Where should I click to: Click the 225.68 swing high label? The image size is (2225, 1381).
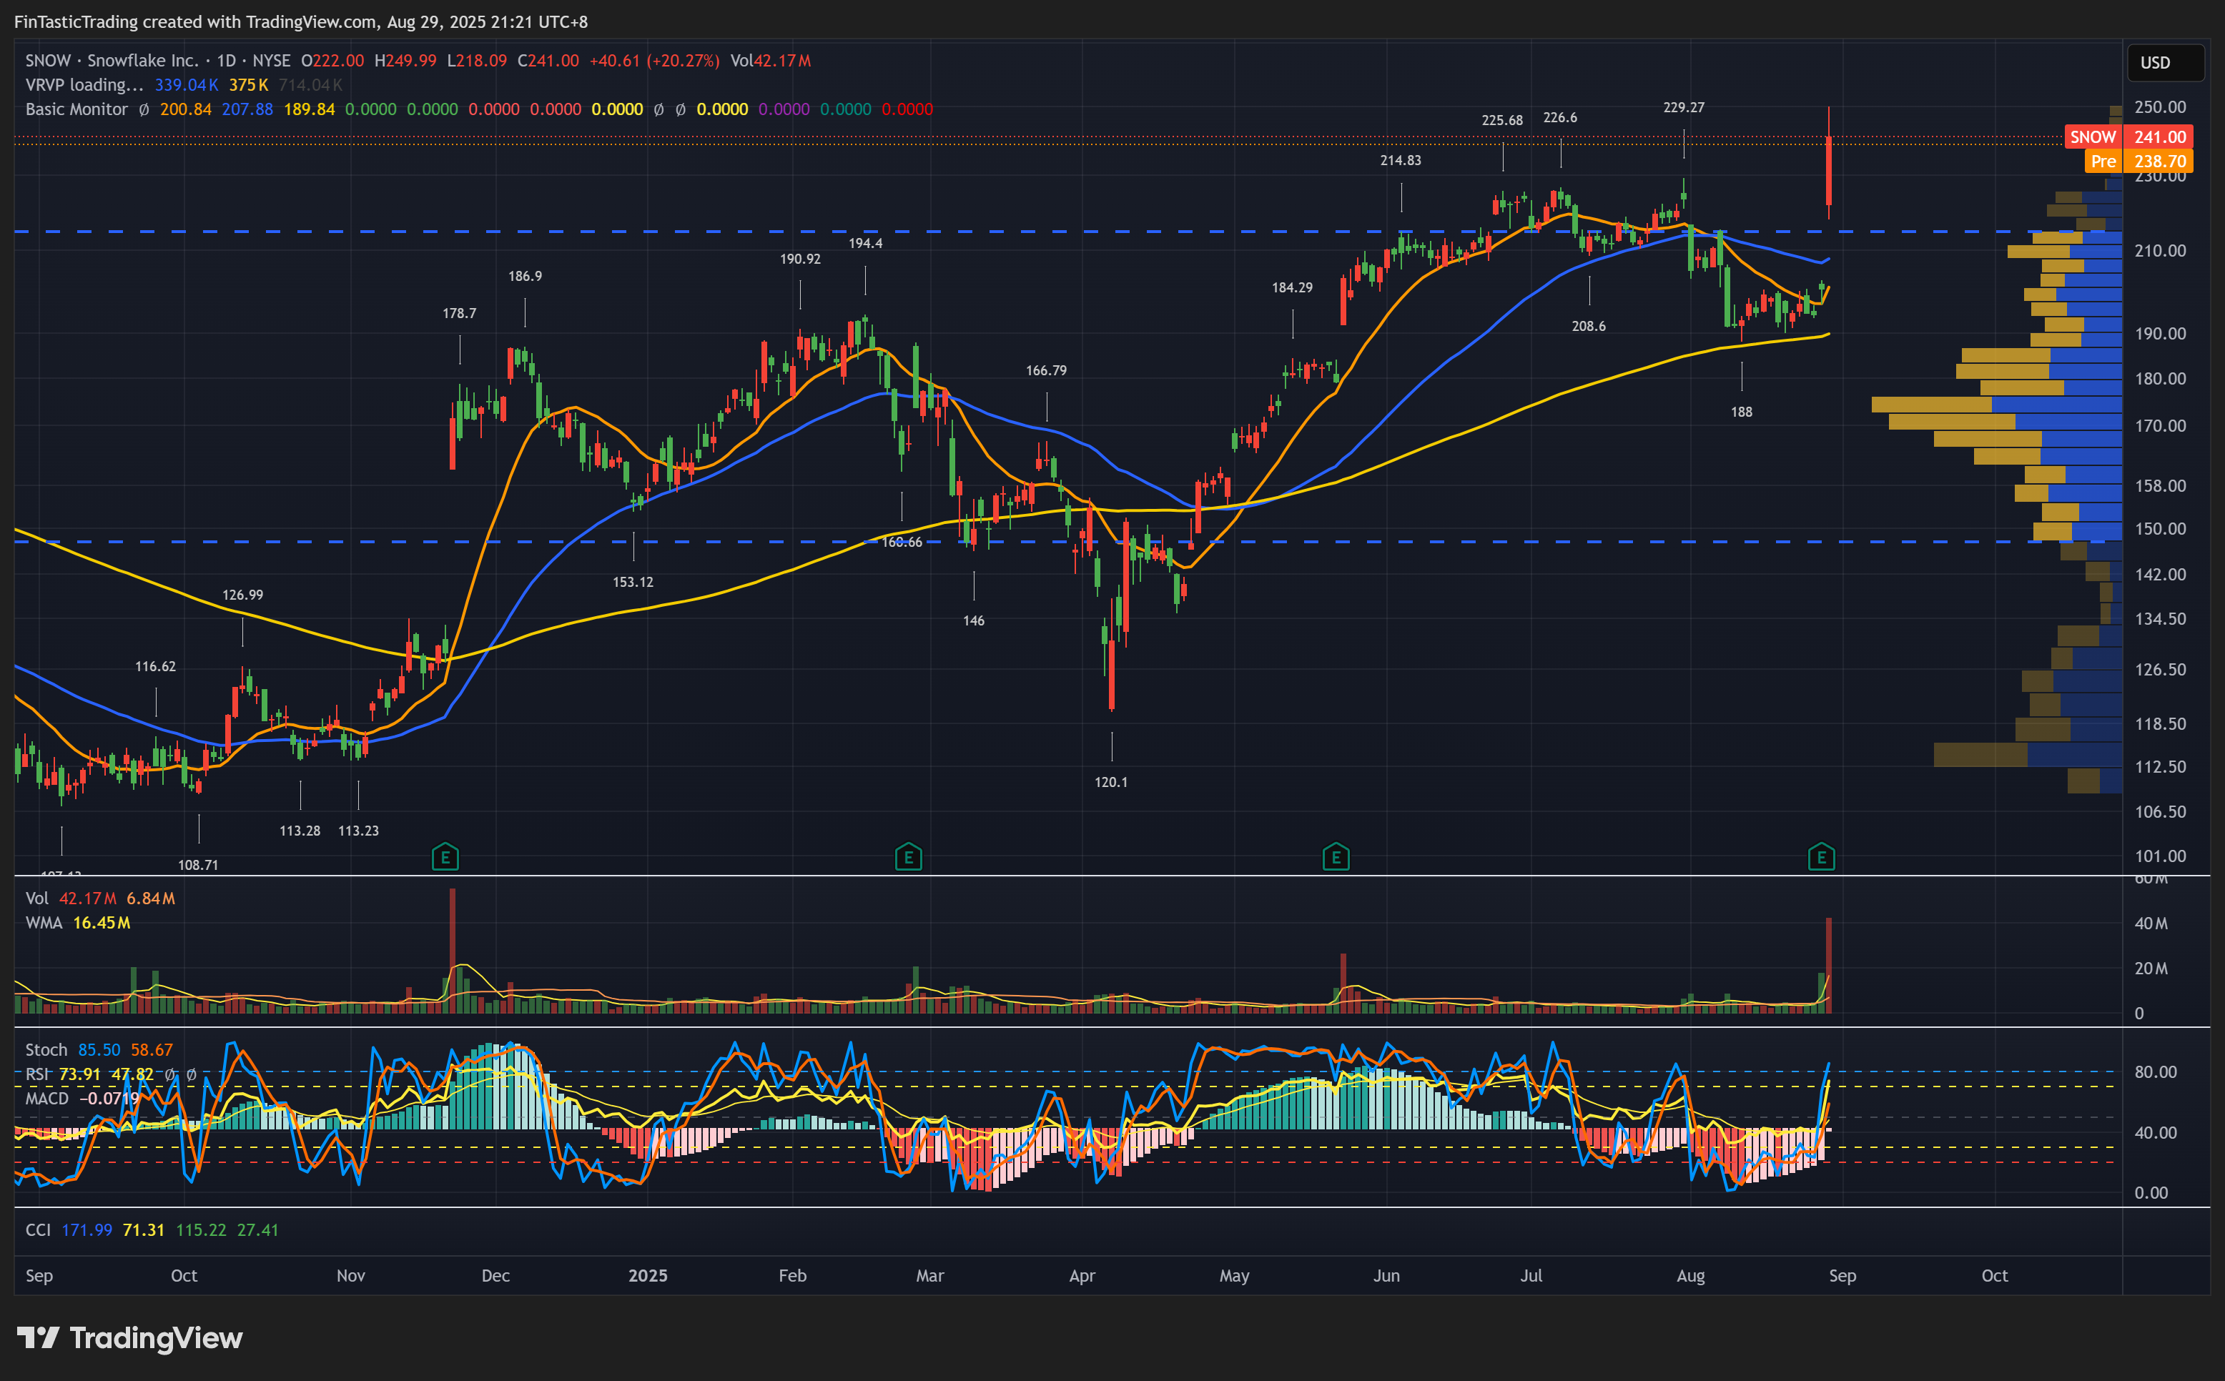click(x=1501, y=119)
